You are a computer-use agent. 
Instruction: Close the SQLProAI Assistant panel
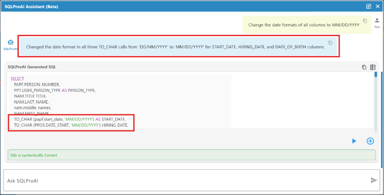377,6
